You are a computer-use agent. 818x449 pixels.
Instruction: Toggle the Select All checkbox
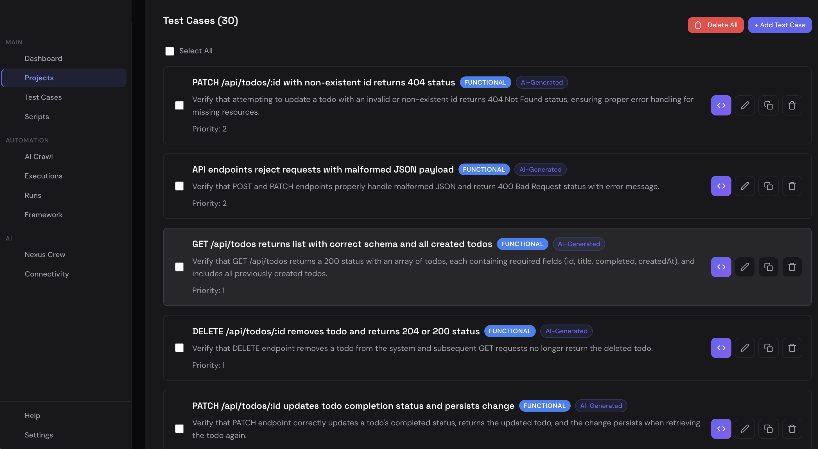[170, 51]
